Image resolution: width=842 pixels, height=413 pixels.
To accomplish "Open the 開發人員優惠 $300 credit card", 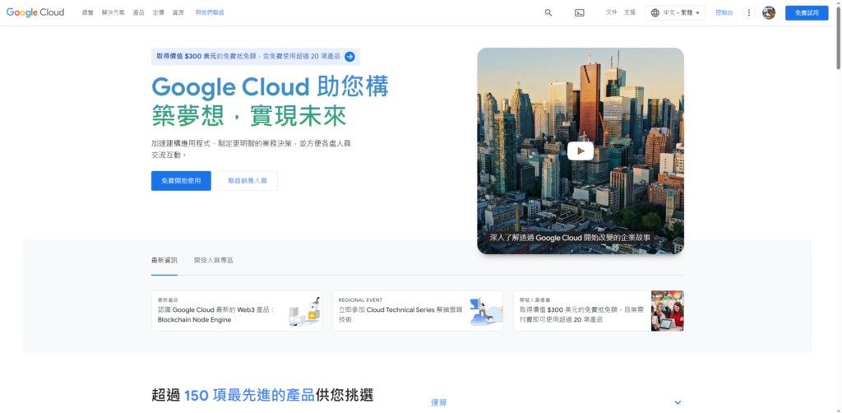I will [599, 311].
